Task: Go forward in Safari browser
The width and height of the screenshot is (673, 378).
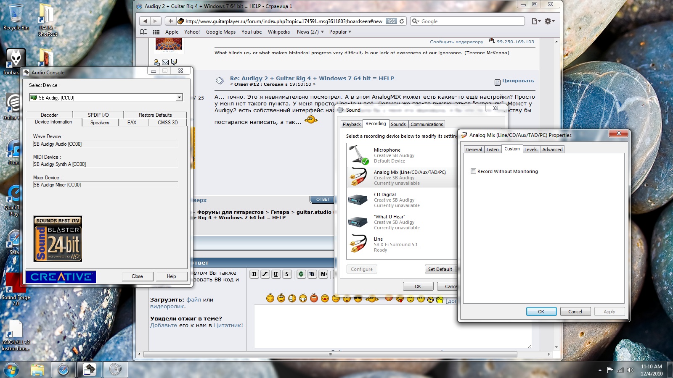Action: (x=155, y=21)
